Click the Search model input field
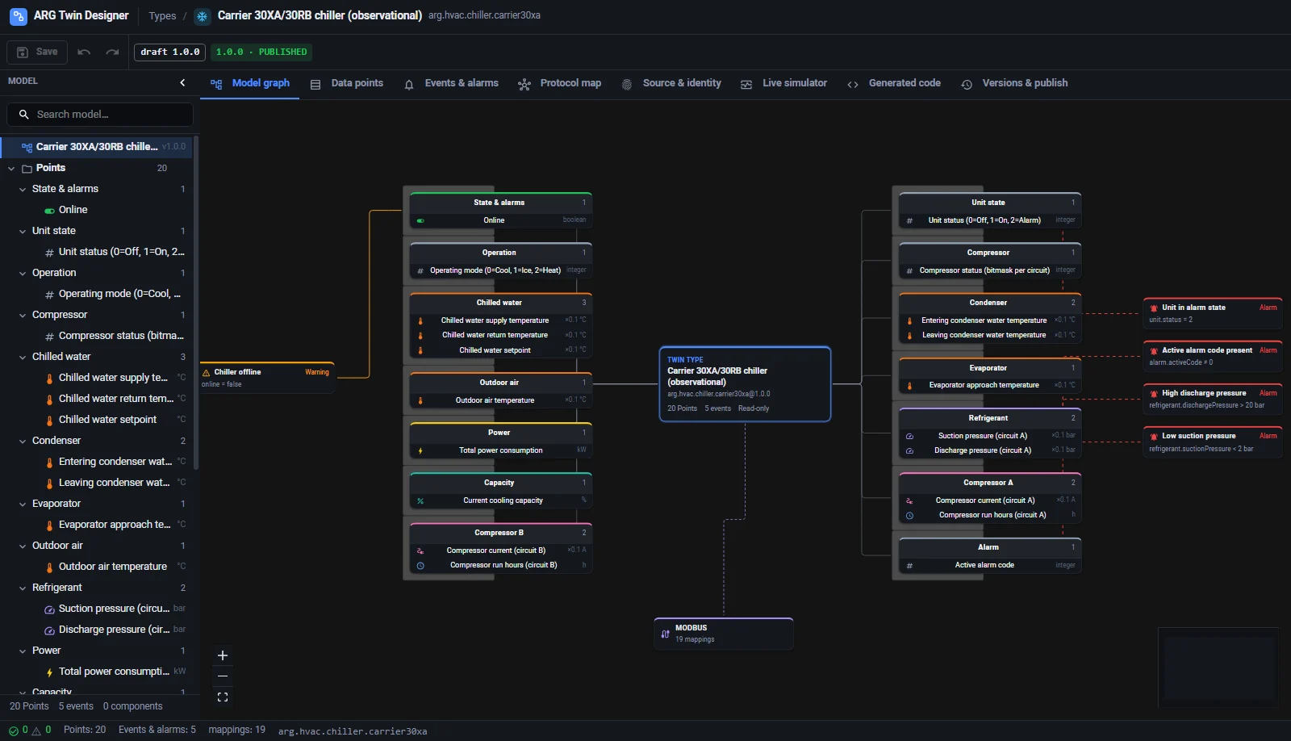This screenshot has width=1291, height=741. 100,115
